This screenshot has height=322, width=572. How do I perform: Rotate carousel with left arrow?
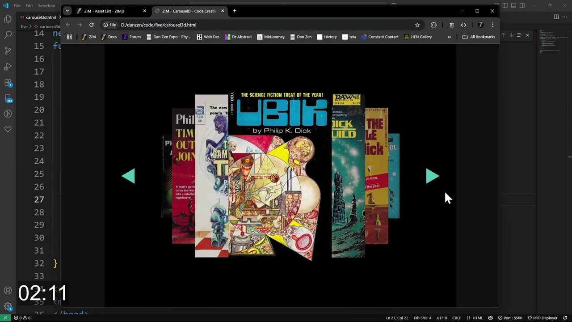[x=128, y=176]
